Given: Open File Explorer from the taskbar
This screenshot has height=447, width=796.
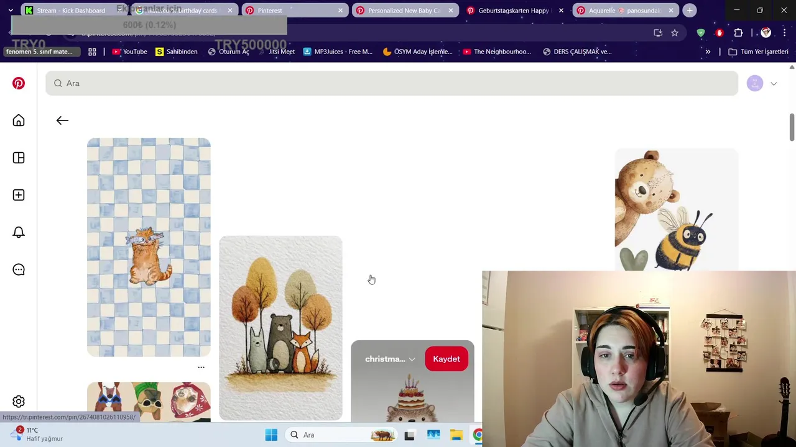Looking at the screenshot, I should 456,435.
